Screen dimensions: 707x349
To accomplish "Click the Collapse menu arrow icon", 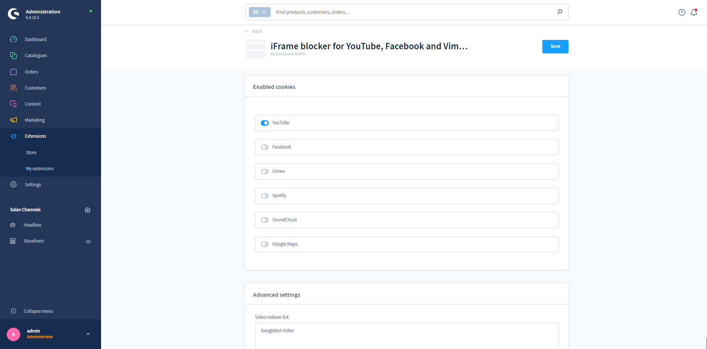I will [13, 311].
